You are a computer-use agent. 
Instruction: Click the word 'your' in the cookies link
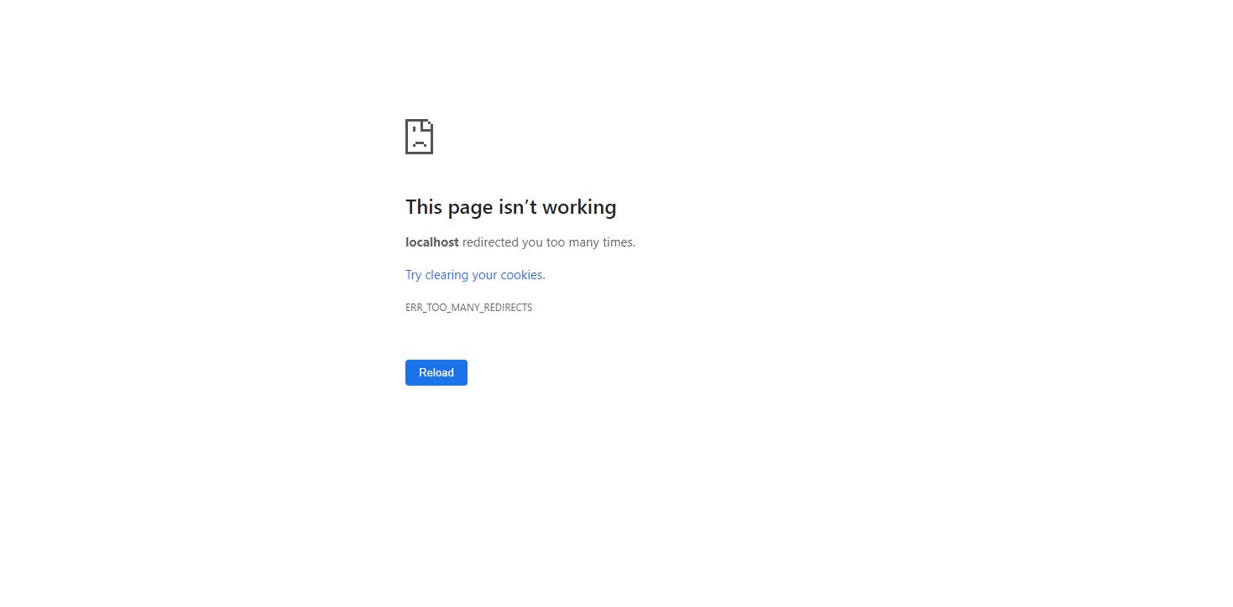(x=485, y=276)
